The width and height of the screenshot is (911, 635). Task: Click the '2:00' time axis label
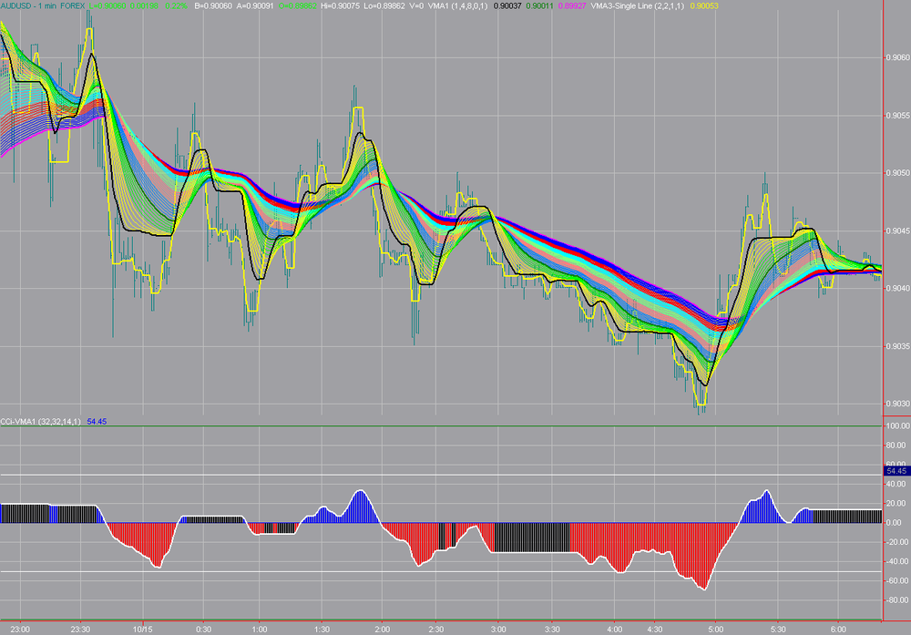382,630
